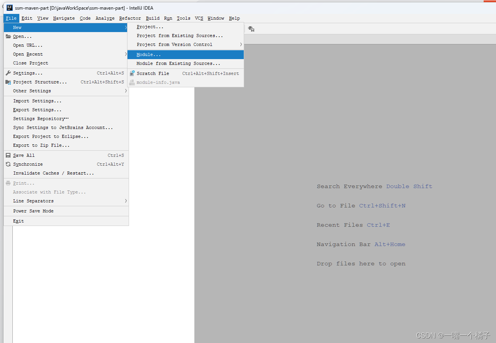The image size is (496, 343).
Task: Click the Open folder icon in File menu
Action: (8, 36)
